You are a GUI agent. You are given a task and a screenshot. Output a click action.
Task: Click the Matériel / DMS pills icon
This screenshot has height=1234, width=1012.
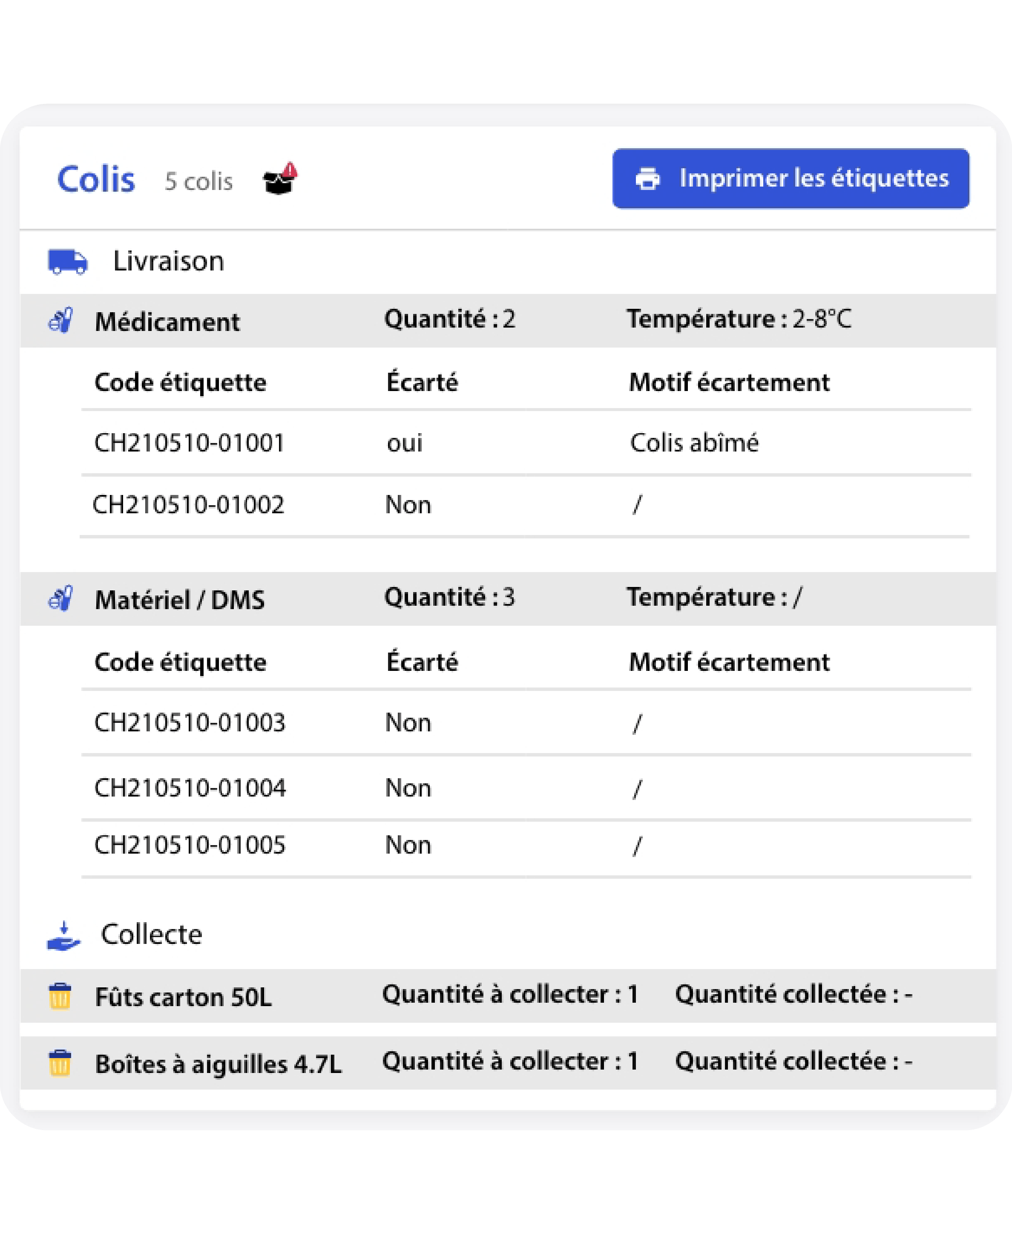(60, 598)
